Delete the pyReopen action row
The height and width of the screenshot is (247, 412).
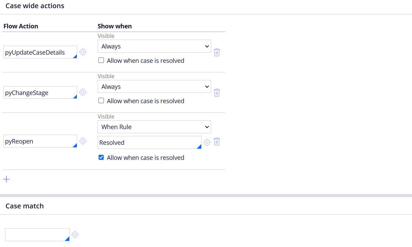(x=217, y=142)
